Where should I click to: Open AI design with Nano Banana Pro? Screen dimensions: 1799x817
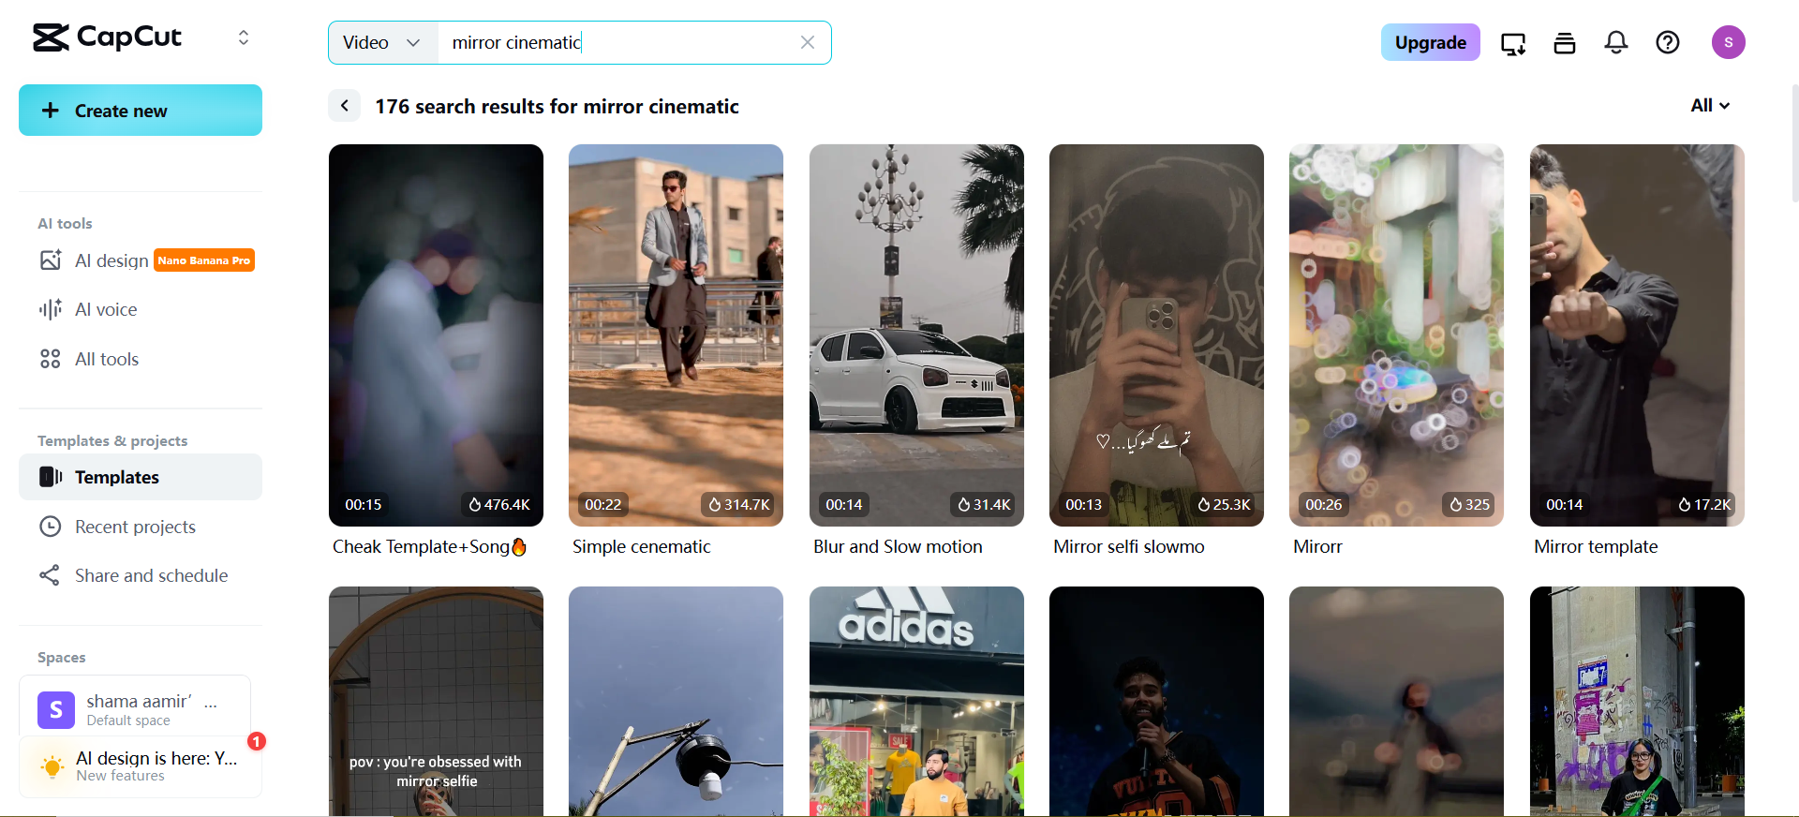(x=112, y=260)
